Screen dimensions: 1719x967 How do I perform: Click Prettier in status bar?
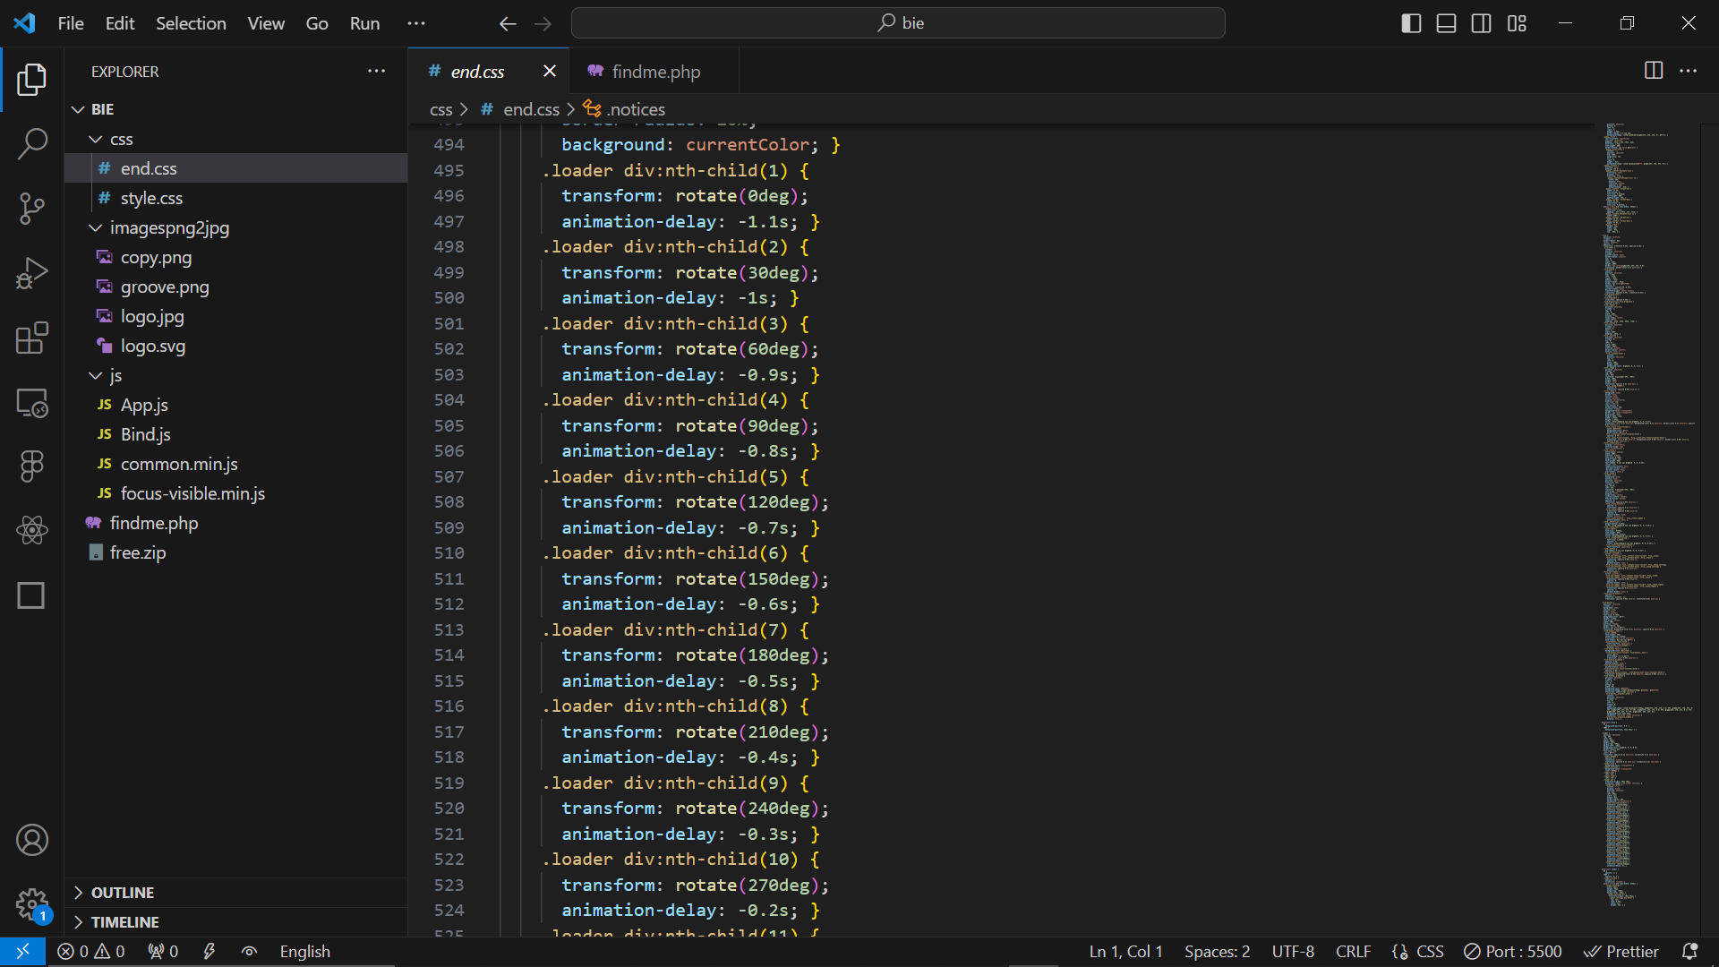click(x=1621, y=952)
